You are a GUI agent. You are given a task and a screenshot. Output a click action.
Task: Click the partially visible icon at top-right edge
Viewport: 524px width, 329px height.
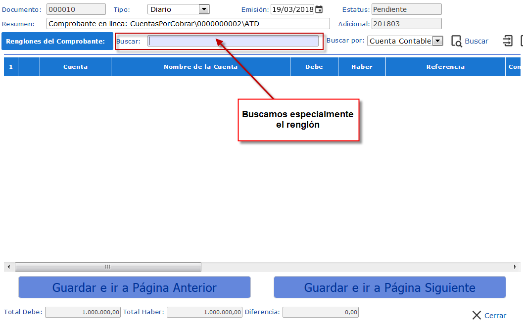(522, 41)
